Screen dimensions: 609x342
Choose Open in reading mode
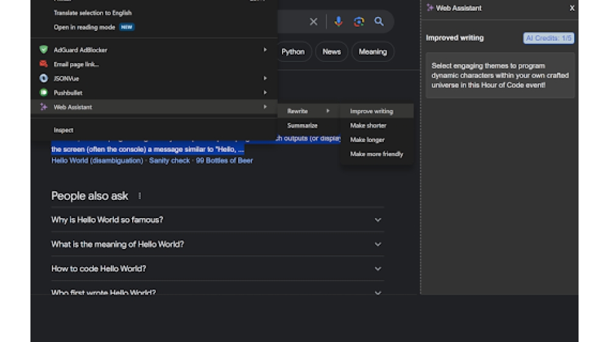(84, 27)
